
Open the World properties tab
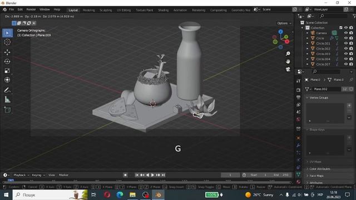298,119
